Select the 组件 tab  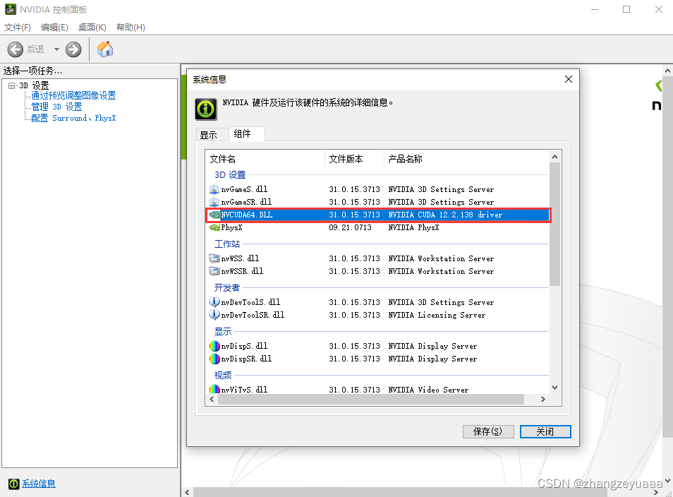(246, 133)
